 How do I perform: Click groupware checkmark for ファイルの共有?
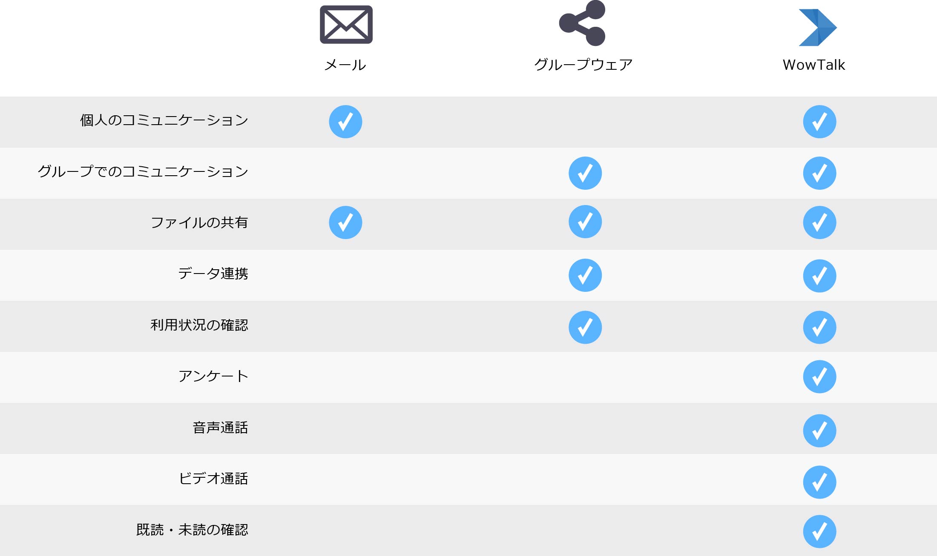(585, 222)
